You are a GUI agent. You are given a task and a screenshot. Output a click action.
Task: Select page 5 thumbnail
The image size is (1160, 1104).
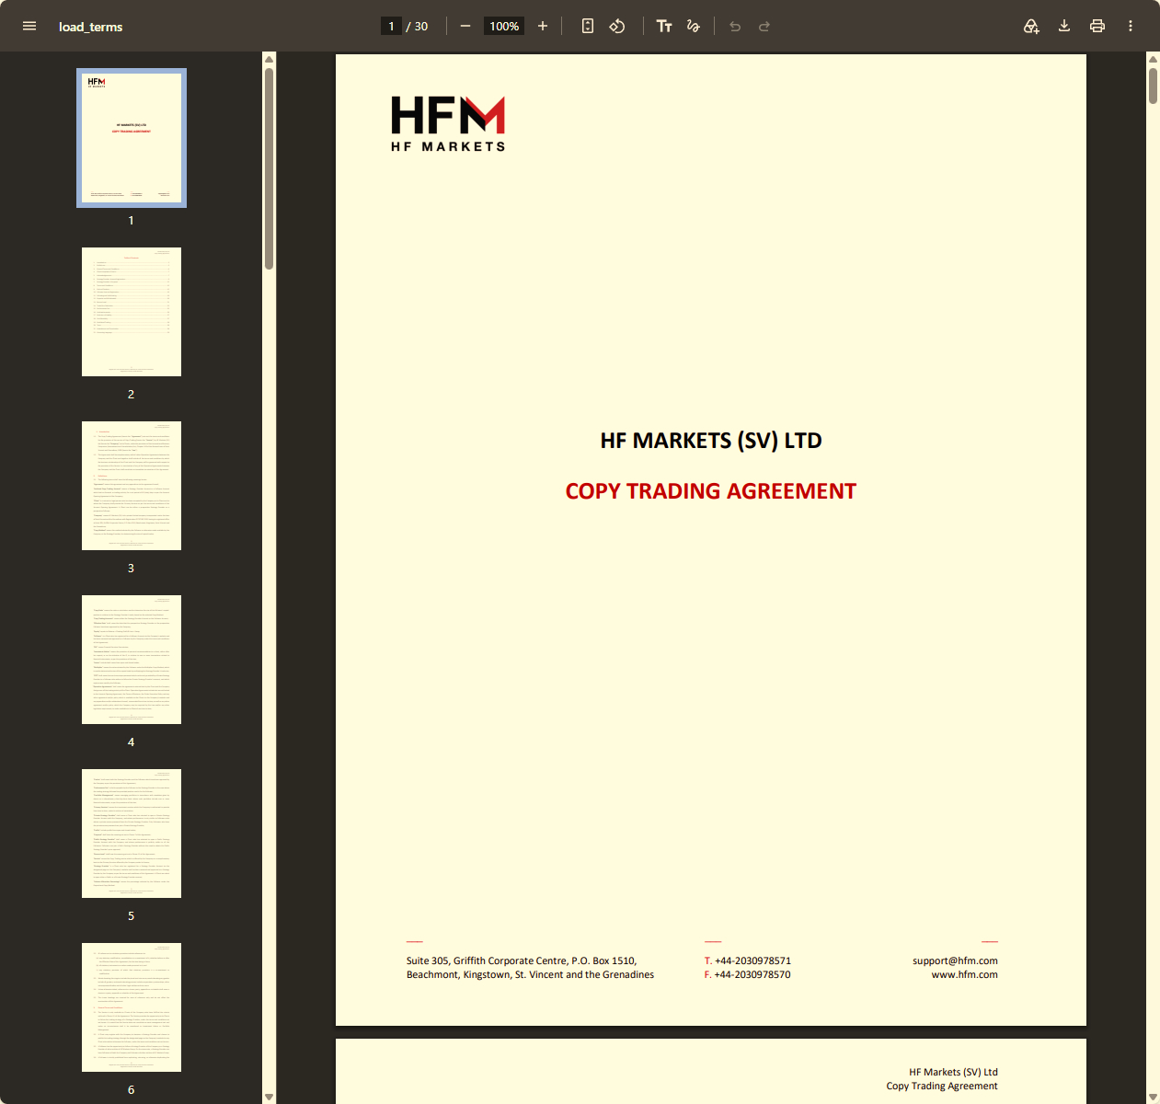pos(132,834)
